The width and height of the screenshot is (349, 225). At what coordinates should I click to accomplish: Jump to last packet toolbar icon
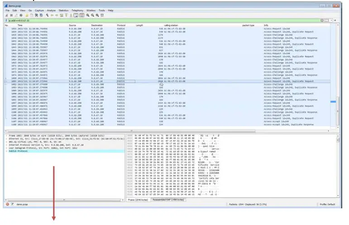click(x=71, y=15)
